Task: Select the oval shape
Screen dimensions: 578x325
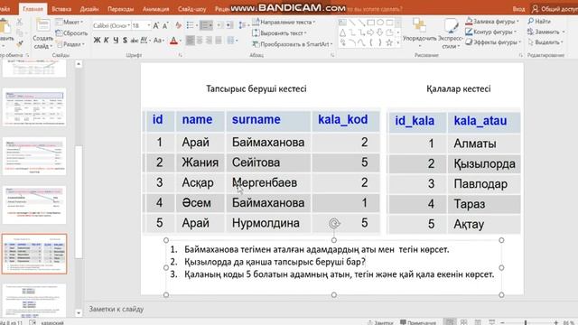Action: [380, 23]
